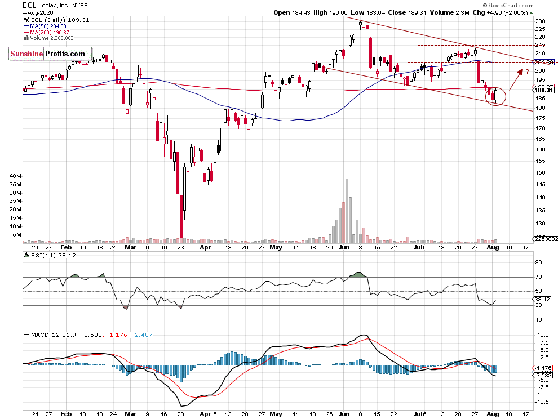Click the -10.0 MACD axis label
This screenshot has width=558, height=419.
[x=542, y=394]
